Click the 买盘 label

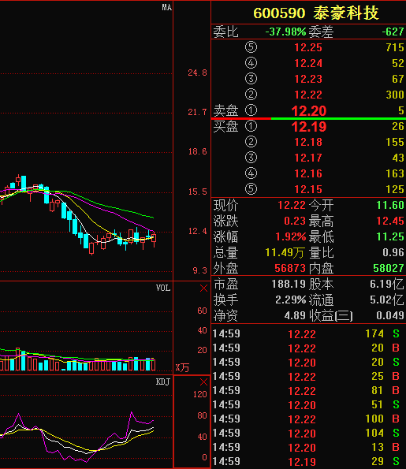click(x=225, y=127)
